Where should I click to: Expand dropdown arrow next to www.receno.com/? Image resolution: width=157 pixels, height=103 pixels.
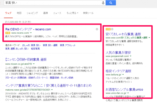pos(31,33)
